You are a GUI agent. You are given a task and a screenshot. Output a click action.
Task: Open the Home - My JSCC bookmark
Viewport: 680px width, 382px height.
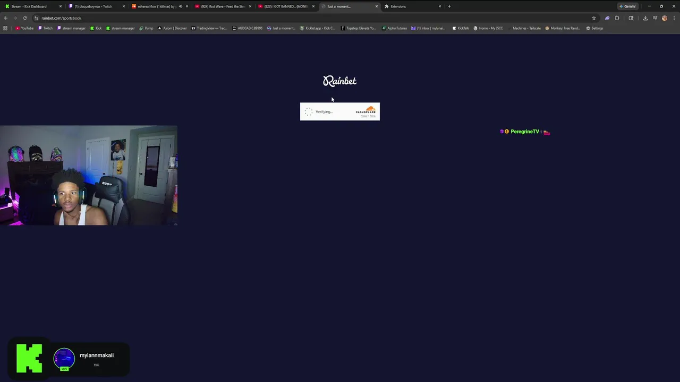click(488, 28)
